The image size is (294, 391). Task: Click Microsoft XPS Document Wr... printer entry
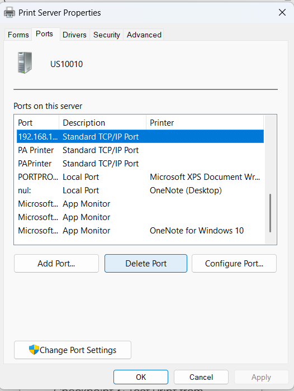click(205, 177)
